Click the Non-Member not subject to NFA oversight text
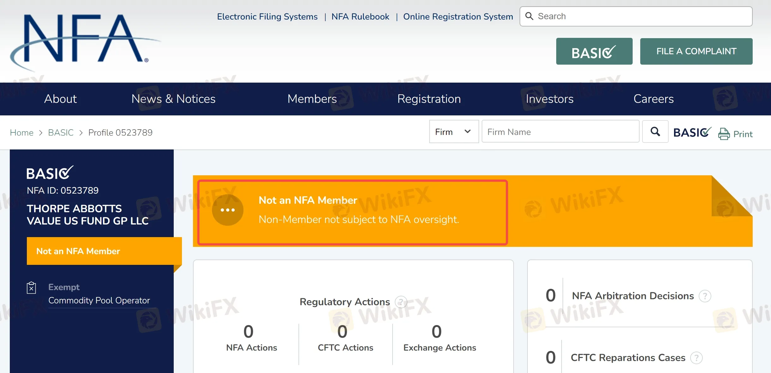Image resolution: width=771 pixels, height=373 pixels. click(x=359, y=219)
